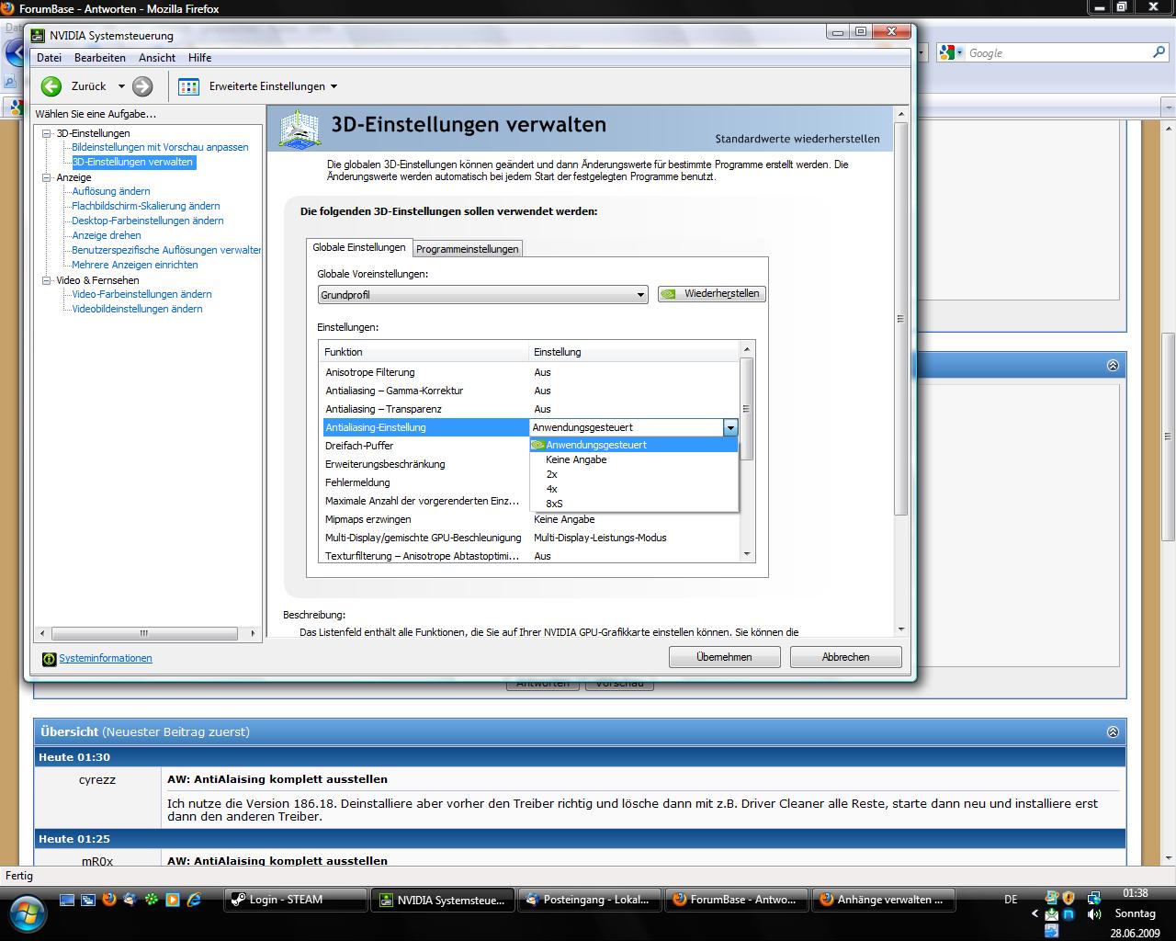This screenshot has width=1176, height=941.
Task: Open the Bearbeiten menu
Action: [100, 57]
